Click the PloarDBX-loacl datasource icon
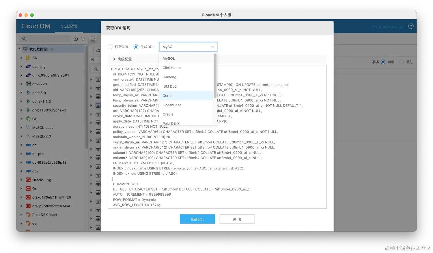The width and height of the screenshot is (433, 253). click(x=28, y=215)
